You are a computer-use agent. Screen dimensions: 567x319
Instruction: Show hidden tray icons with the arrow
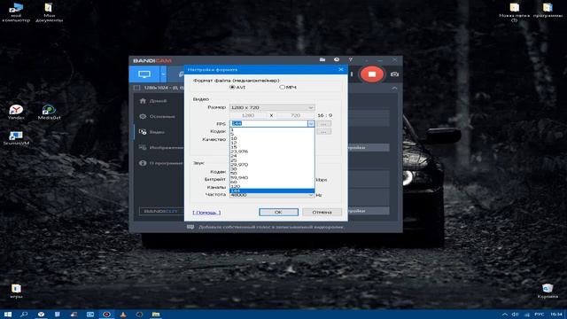click(505, 315)
